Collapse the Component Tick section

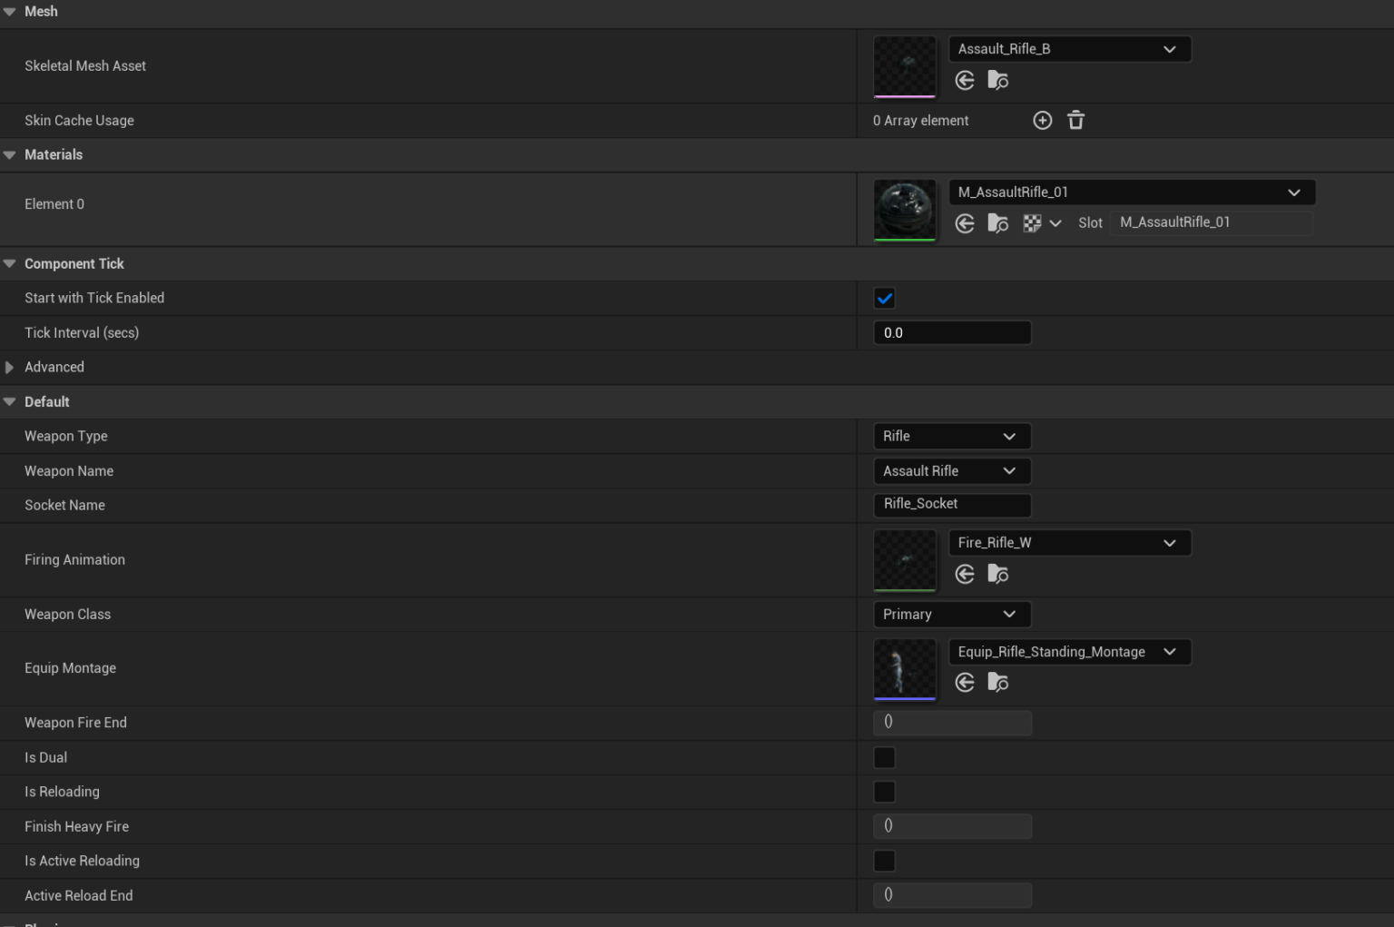[x=10, y=264]
